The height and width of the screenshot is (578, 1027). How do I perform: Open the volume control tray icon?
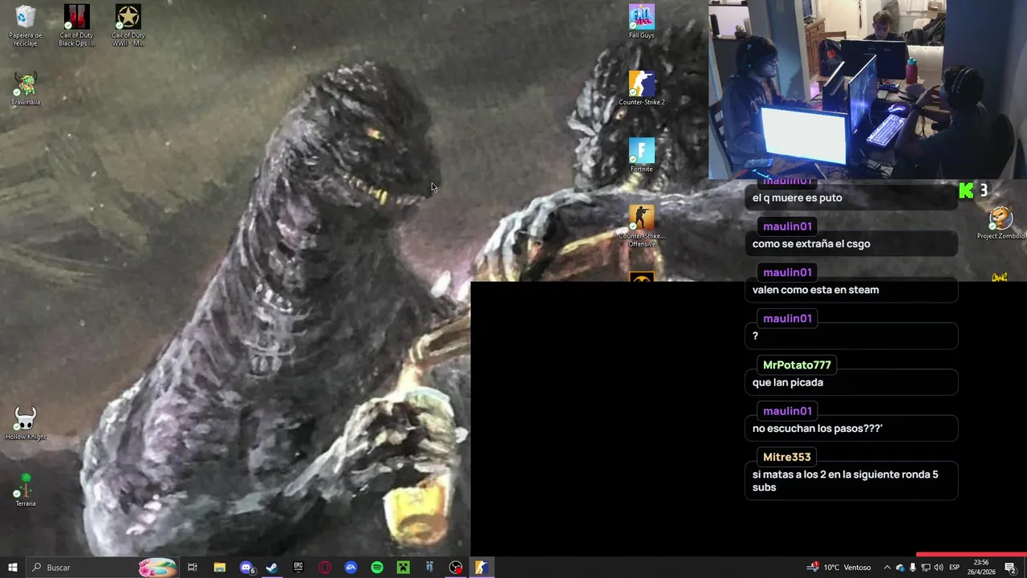coord(938,568)
